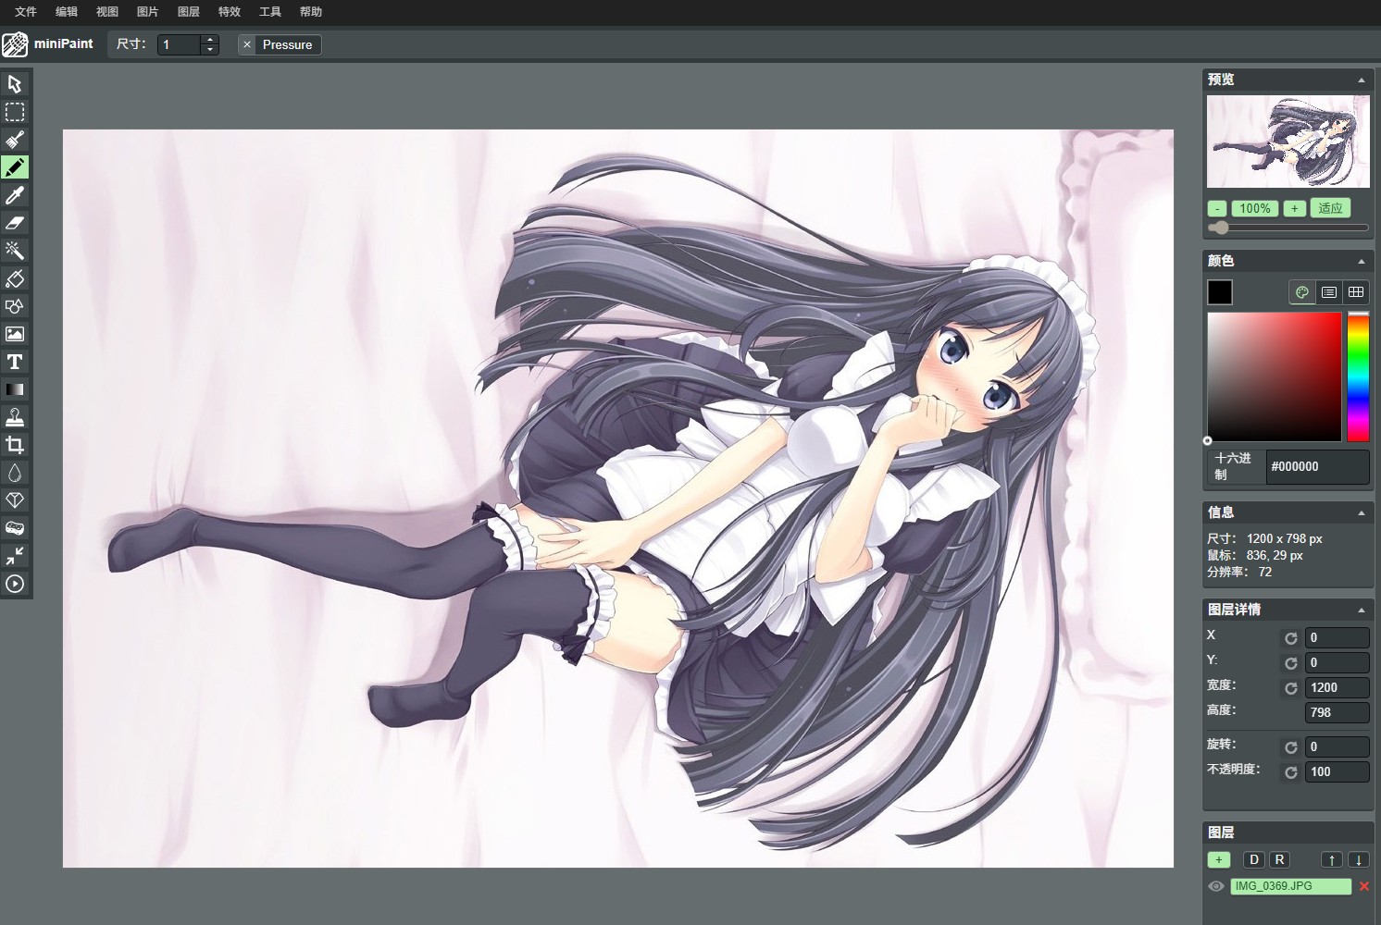Screen dimensions: 1381x925
Task: Hide the IMG_0369.JPG layer
Action: (x=1216, y=886)
